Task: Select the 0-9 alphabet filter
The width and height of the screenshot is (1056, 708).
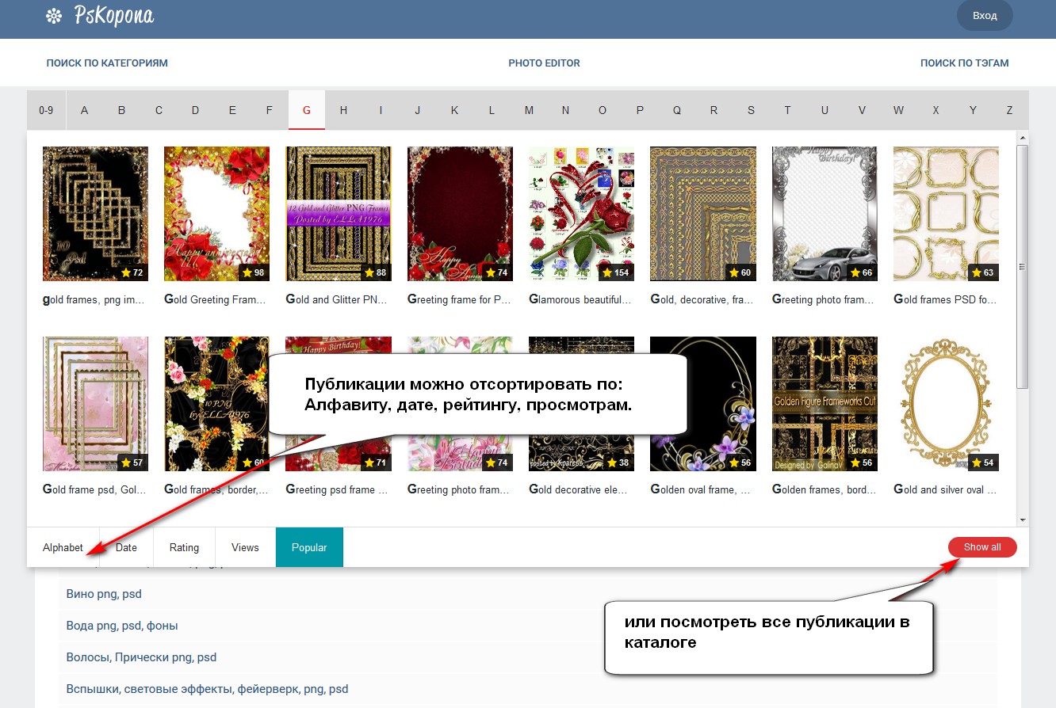Action: click(x=46, y=110)
